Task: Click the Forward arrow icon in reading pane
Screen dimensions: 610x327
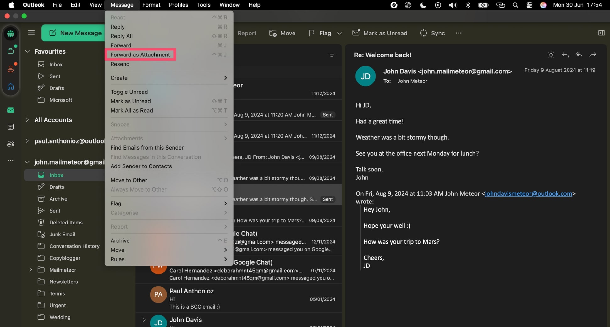Action: pos(593,55)
